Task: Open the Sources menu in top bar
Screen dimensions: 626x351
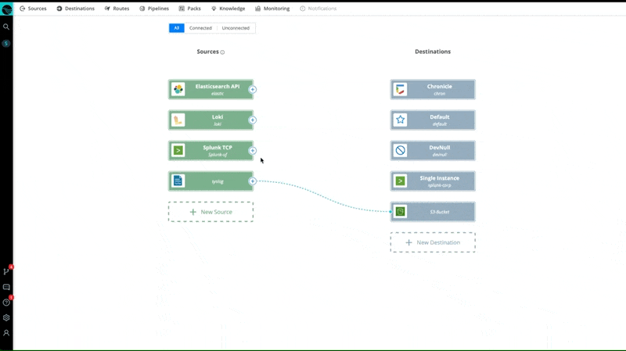Action: [33, 9]
